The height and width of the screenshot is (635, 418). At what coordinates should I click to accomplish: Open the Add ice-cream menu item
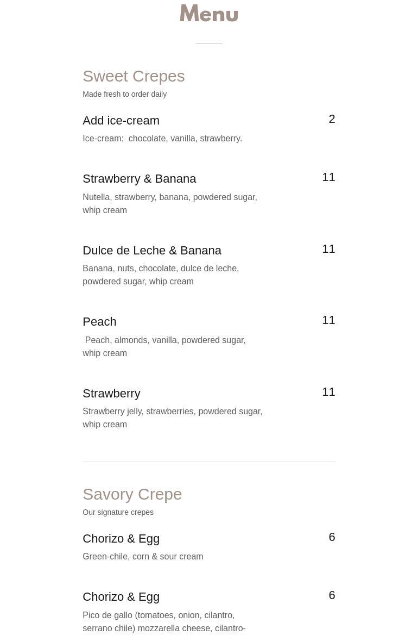tap(121, 120)
